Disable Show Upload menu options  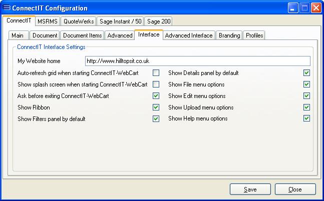pyautogui.click(x=307, y=107)
